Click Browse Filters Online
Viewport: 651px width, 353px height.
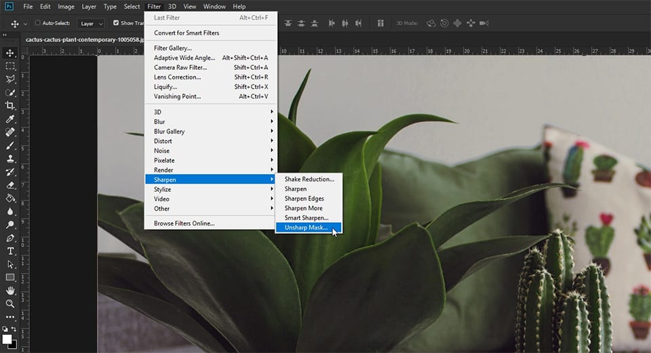click(x=212, y=223)
